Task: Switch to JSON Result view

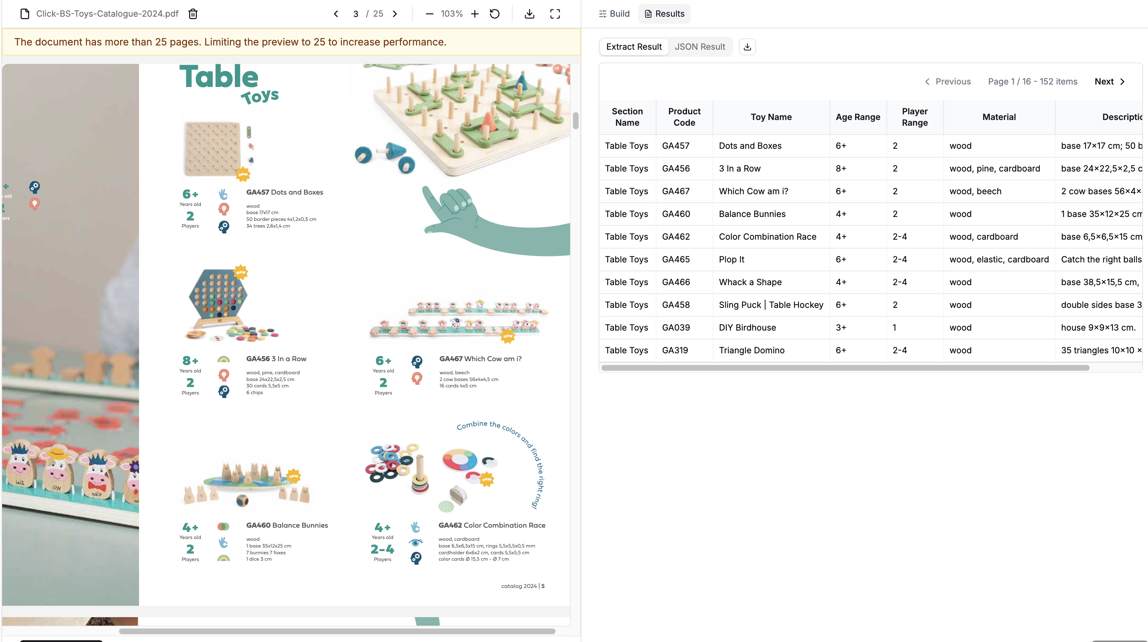Action: click(x=700, y=47)
